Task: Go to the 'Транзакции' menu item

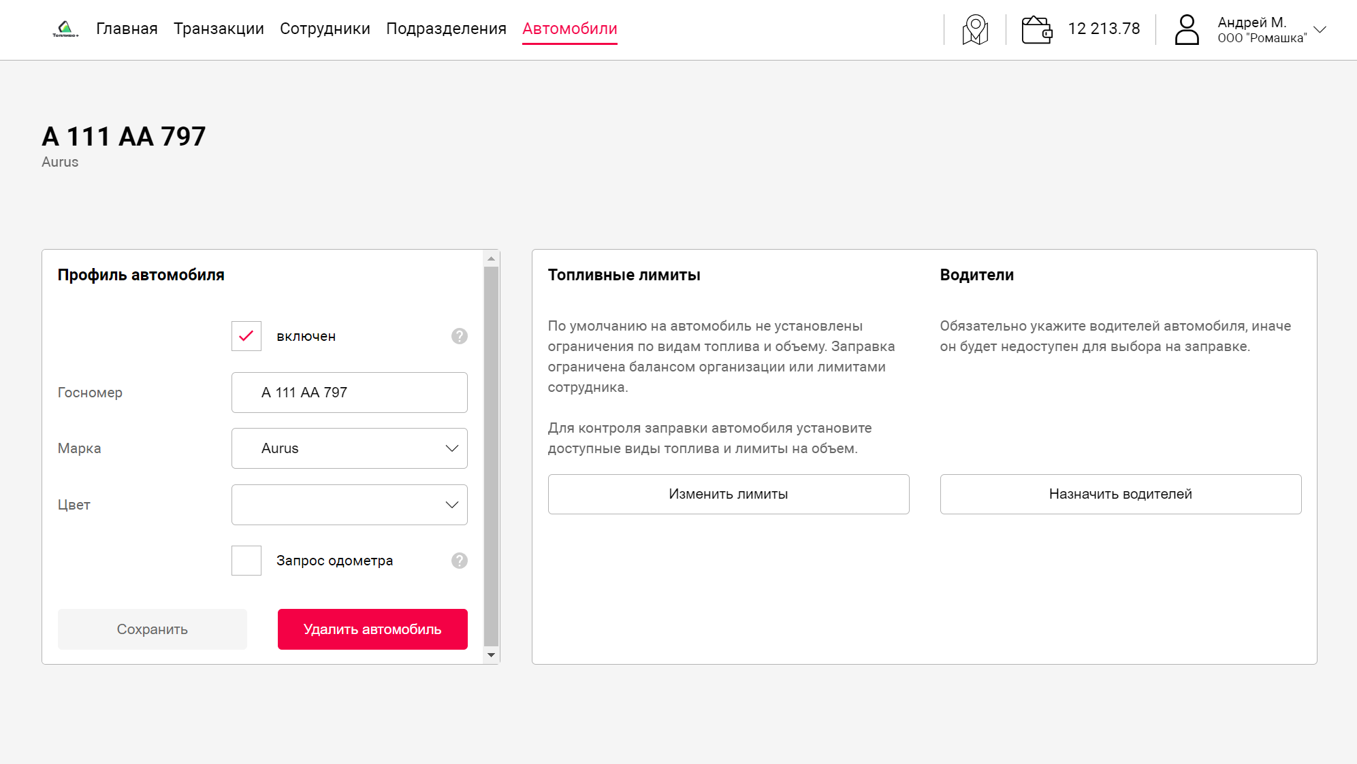Action: [x=219, y=29]
